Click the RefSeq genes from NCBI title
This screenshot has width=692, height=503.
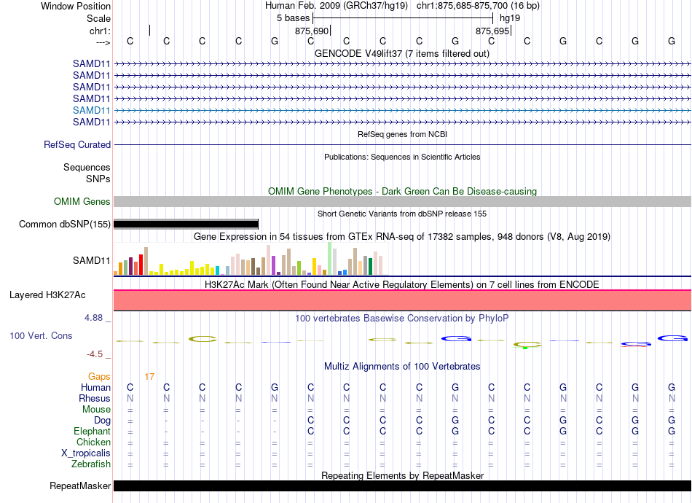click(402, 134)
